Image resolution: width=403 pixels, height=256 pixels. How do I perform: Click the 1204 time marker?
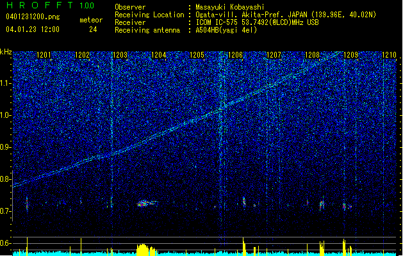point(159,55)
